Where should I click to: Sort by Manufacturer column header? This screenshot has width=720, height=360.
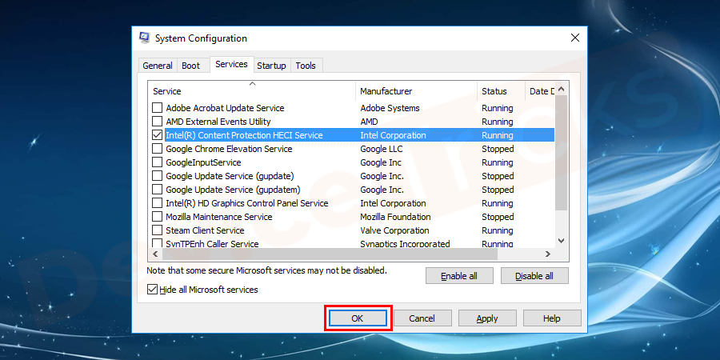pyautogui.click(x=416, y=91)
